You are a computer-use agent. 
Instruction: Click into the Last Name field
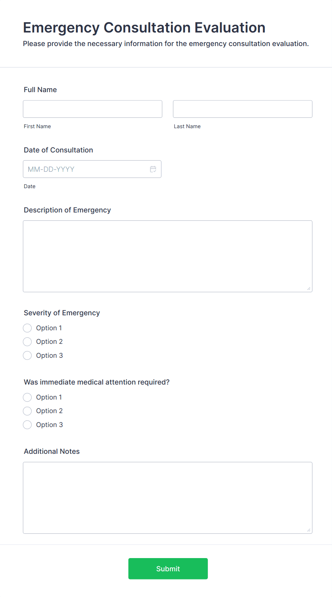coord(242,109)
